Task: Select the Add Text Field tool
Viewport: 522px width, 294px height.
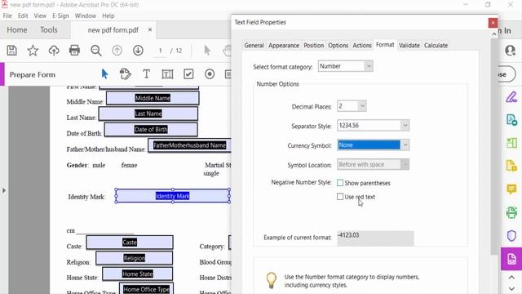Action: point(167,74)
